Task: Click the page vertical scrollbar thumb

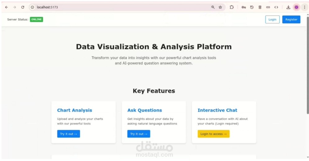Action: [x=308, y=65]
